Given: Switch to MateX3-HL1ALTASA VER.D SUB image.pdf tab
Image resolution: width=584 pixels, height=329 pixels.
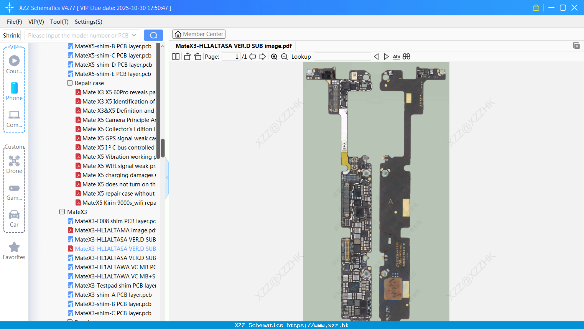Looking at the screenshot, I should (x=234, y=46).
